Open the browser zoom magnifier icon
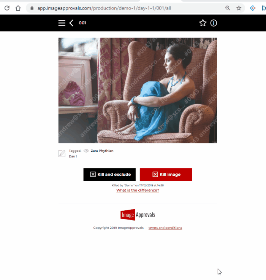Viewport: 266px width, 280px height. (228, 8)
